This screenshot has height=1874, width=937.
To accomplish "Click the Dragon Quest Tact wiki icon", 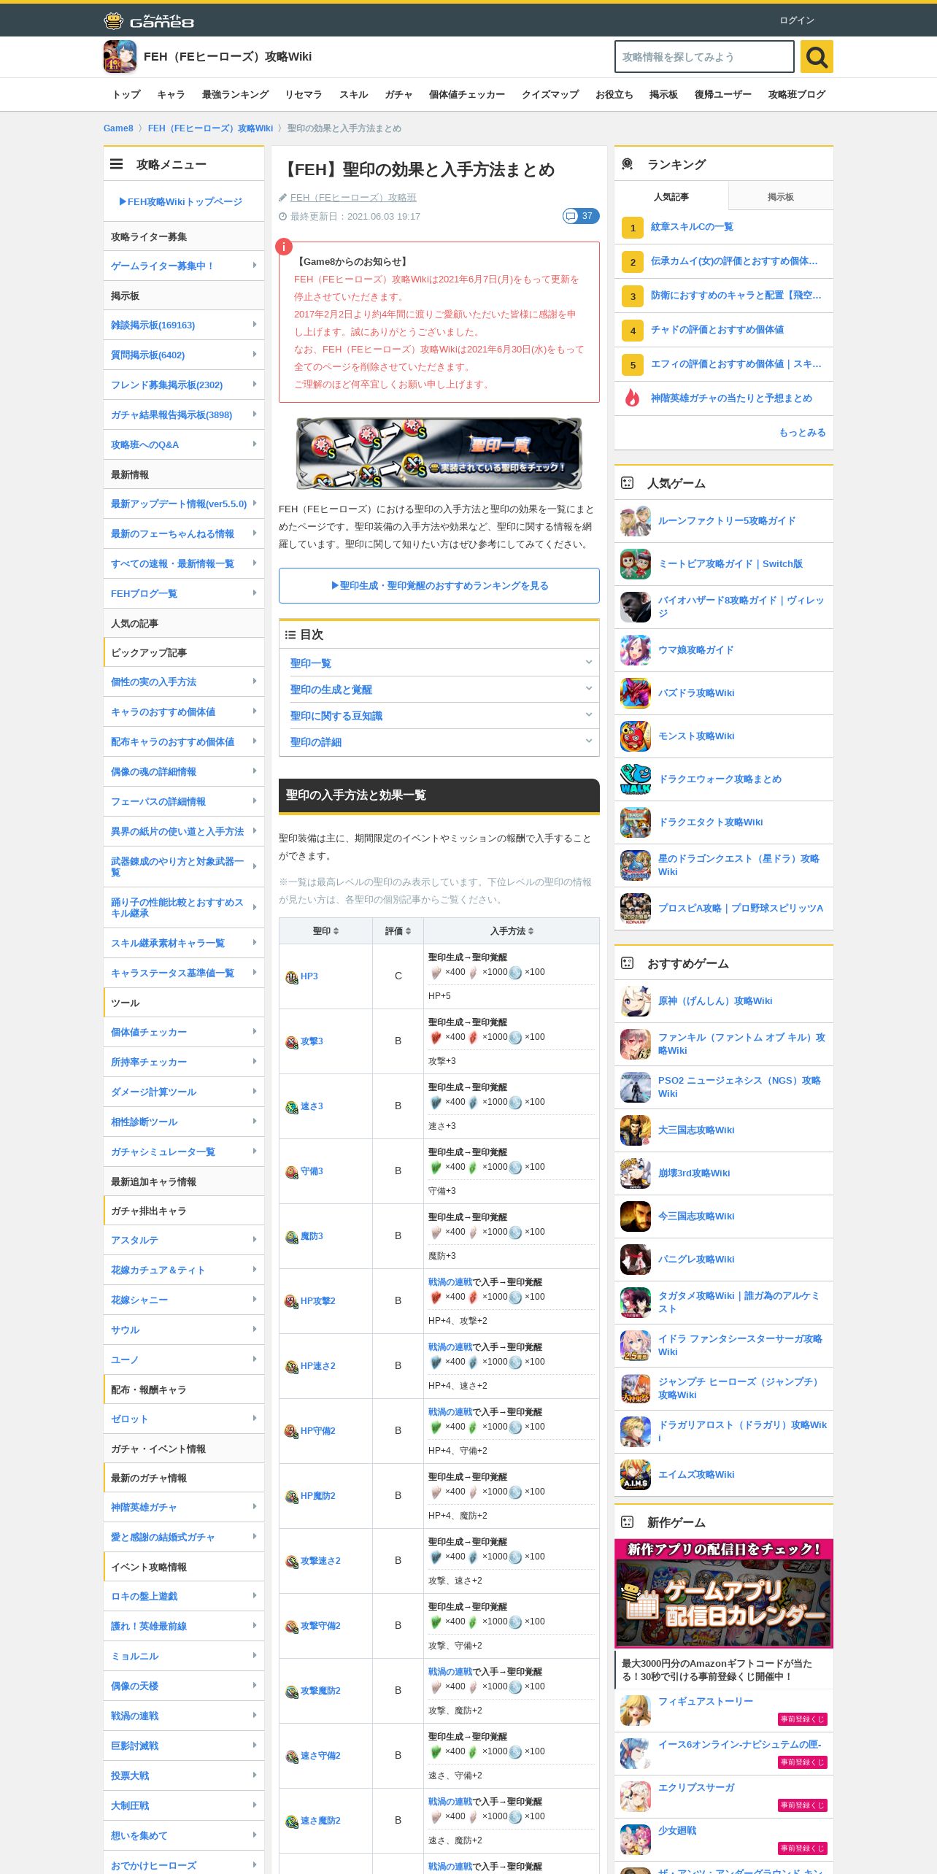I will click(x=636, y=822).
